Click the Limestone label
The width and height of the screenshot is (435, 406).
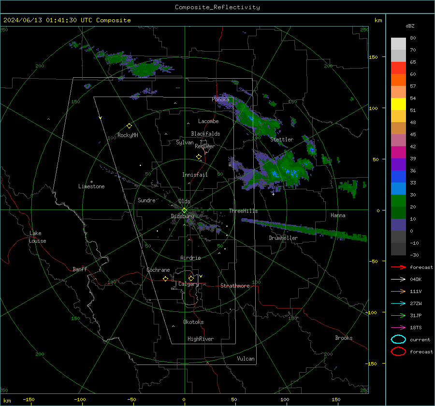(91, 186)
